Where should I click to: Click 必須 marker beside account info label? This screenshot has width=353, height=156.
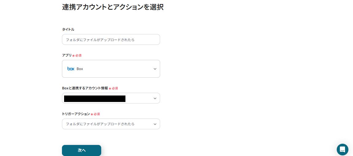[x=115, y=88]
